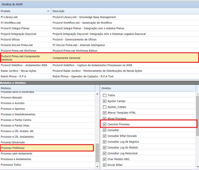199x170 pixels.
Task: Select the Processo e Partes Inter. module
Action: [x=47, y=126]
